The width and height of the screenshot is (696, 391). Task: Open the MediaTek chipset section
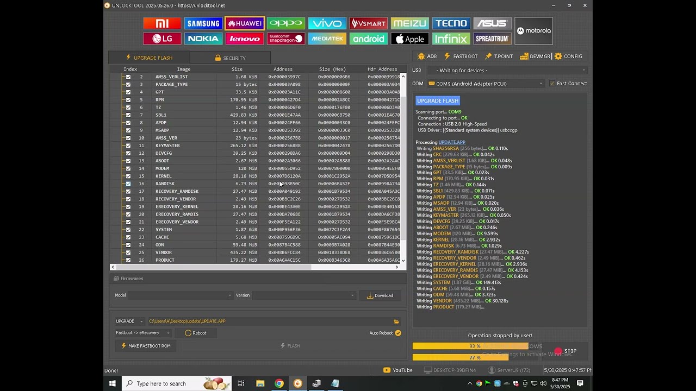point(327,39)
